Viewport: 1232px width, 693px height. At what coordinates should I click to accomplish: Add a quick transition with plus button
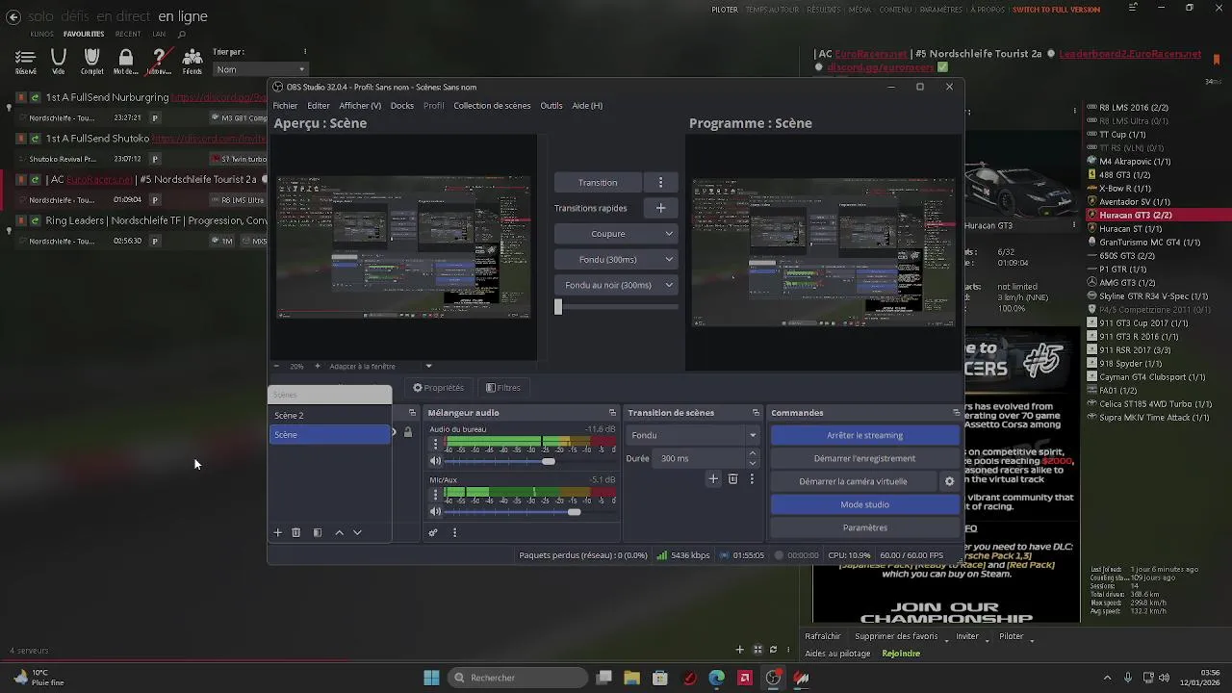coord(660,208)
